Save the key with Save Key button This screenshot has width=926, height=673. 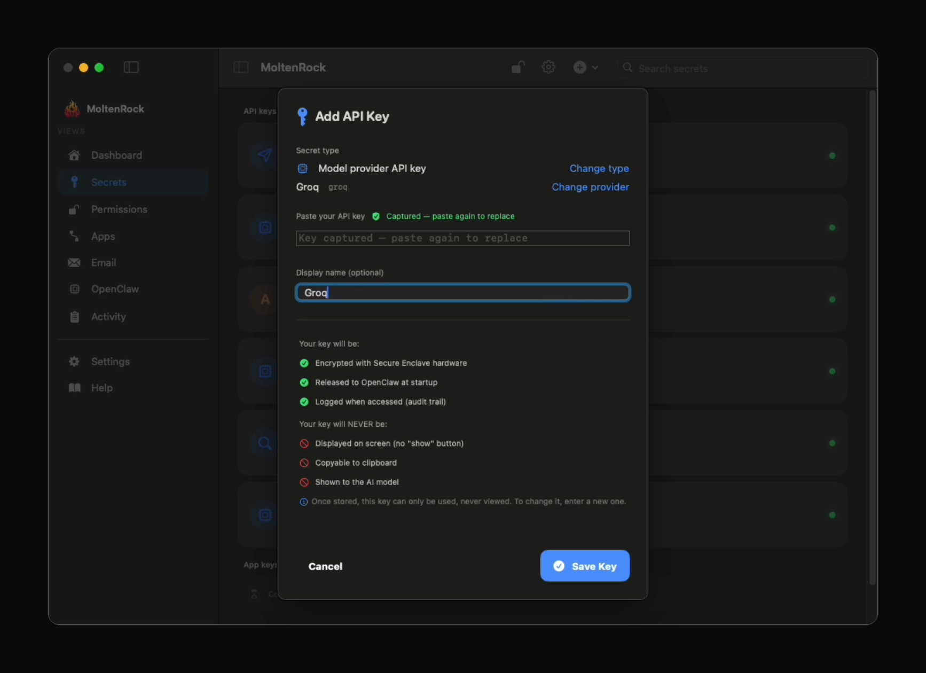click(585, 566)
